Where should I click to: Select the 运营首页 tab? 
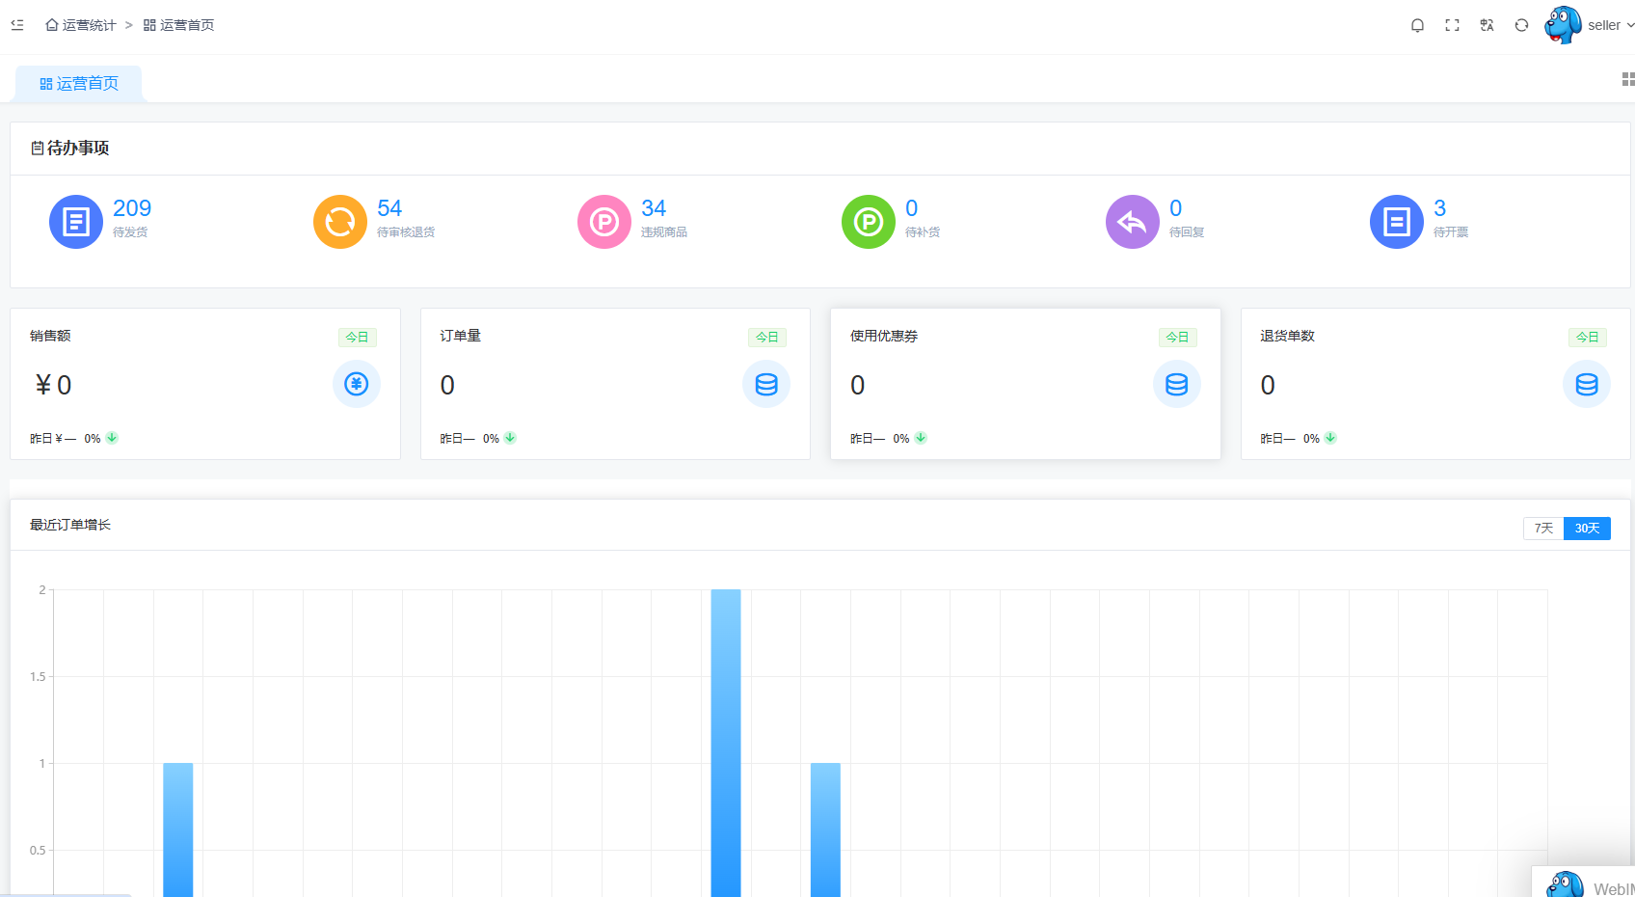pyautogui.click(x=79, y=84)
